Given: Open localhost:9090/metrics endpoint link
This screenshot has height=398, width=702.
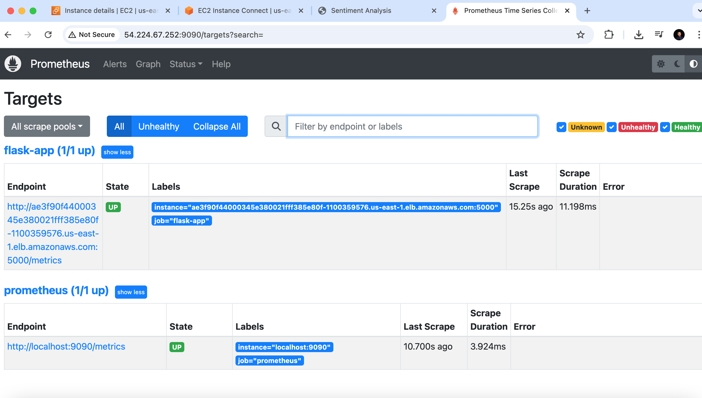Looking at the screenshot, I should point(66,347).
